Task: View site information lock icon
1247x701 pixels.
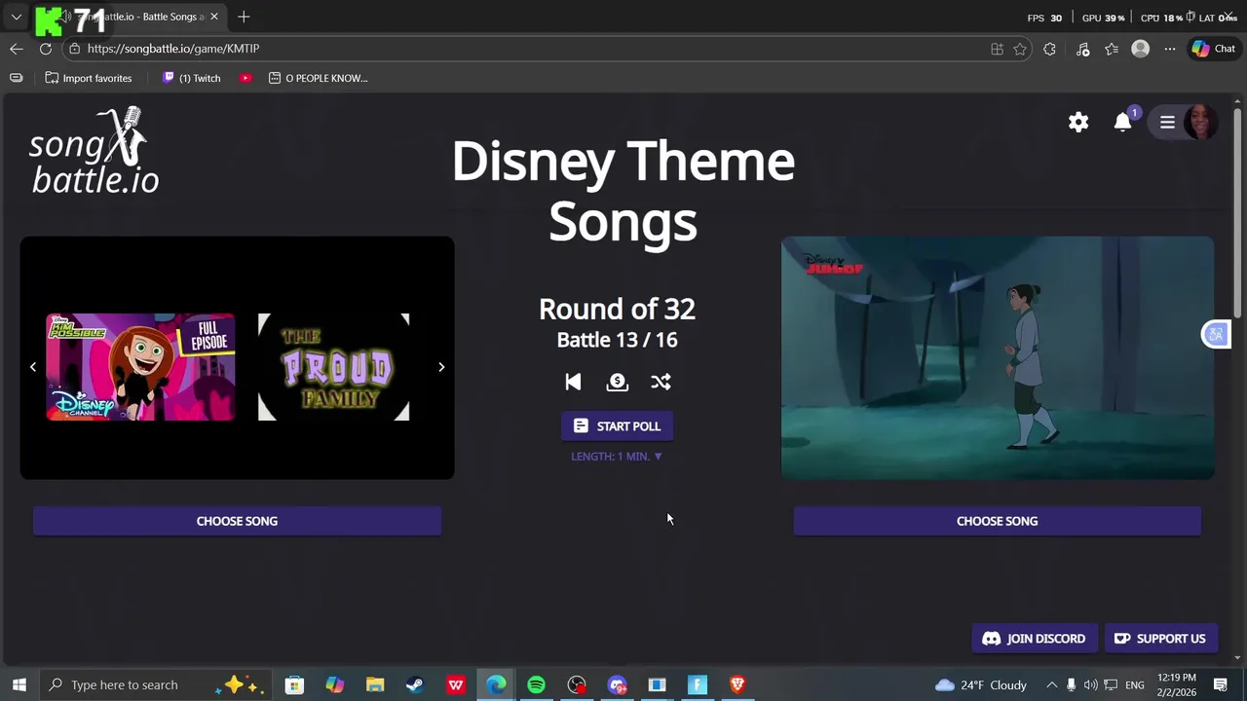Action: (x=74, y=49)
